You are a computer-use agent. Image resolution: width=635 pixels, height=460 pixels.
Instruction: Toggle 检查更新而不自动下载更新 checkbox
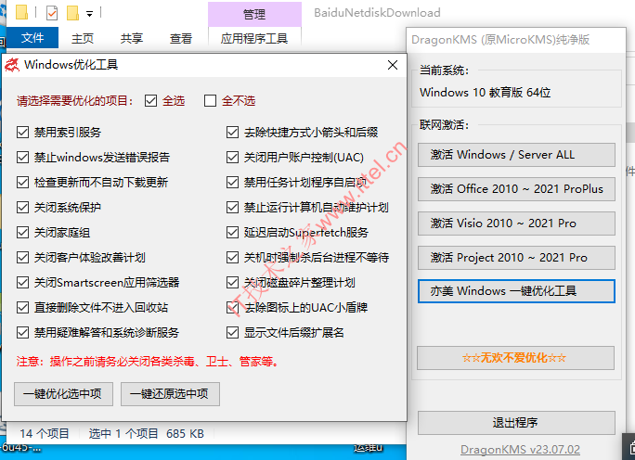tap(22, 183)
